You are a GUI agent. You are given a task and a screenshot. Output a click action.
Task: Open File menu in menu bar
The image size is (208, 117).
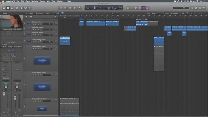[18, 1]
